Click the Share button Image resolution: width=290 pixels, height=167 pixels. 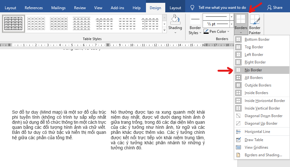point(275,7)
